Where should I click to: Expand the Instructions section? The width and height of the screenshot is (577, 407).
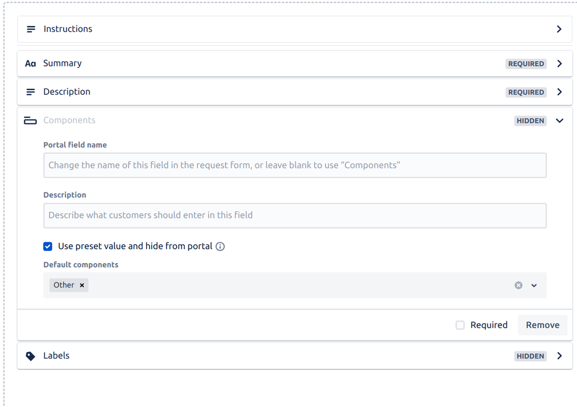click(559, 29)
